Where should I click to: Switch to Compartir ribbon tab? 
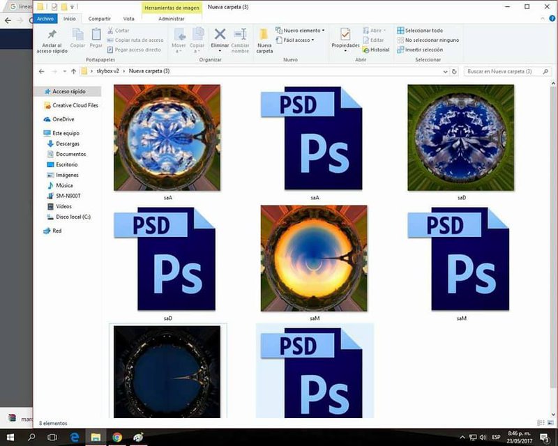pyautogui.click(x=99, y=19)
